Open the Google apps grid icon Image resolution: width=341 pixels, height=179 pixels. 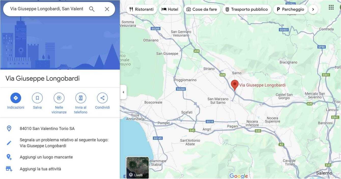[x=331, y=7]
